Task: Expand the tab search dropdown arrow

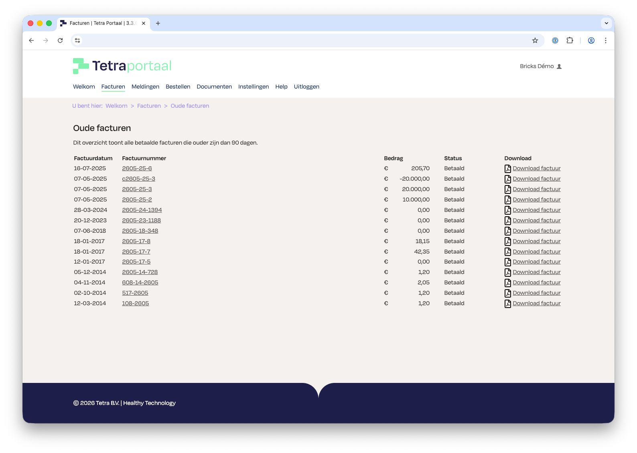Action: [x=606, y=23]
